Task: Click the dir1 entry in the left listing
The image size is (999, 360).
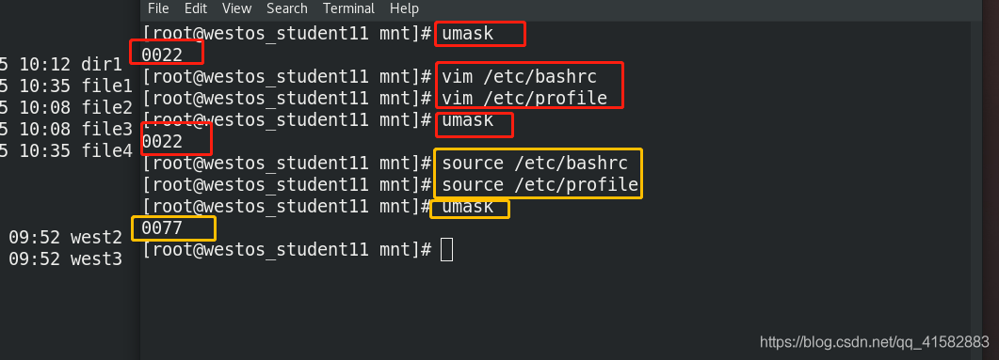Action: (x=102, y=64)
